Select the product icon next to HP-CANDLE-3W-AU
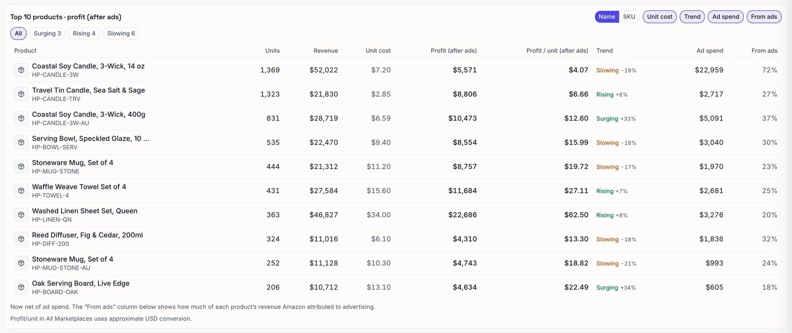The width and height of the screenshot is (792, 333). (x=21, y=118)
